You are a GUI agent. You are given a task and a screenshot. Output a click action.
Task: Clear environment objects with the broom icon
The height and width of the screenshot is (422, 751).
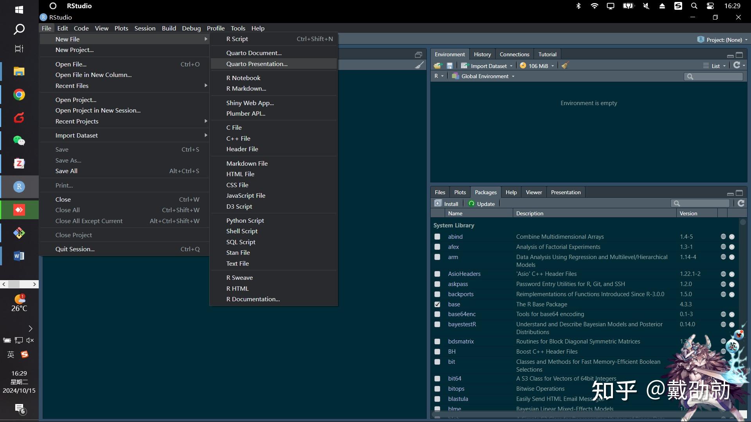(x=564, y=66)
